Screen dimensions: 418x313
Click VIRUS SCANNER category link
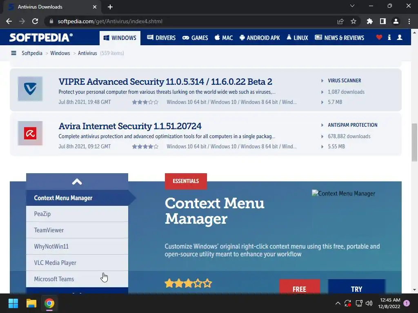tap(345, 81)
